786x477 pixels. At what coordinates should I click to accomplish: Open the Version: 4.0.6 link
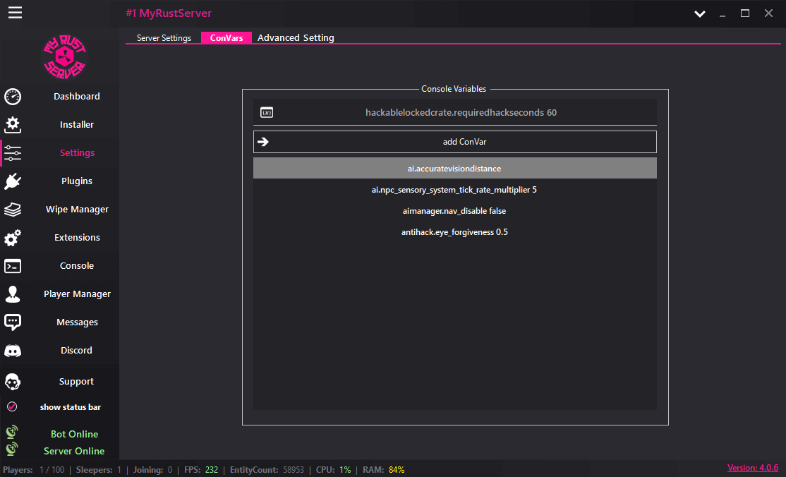[x=753, y=467]
